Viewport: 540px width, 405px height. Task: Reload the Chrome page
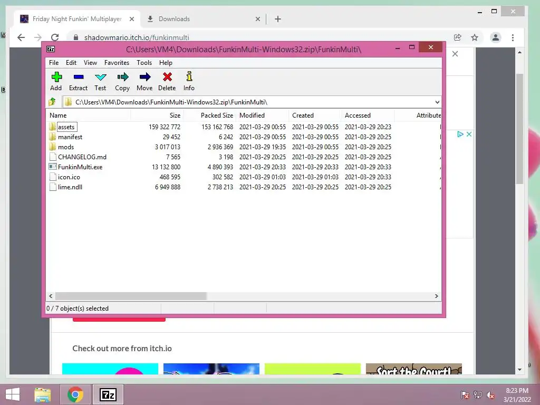[x=55, y=37]
